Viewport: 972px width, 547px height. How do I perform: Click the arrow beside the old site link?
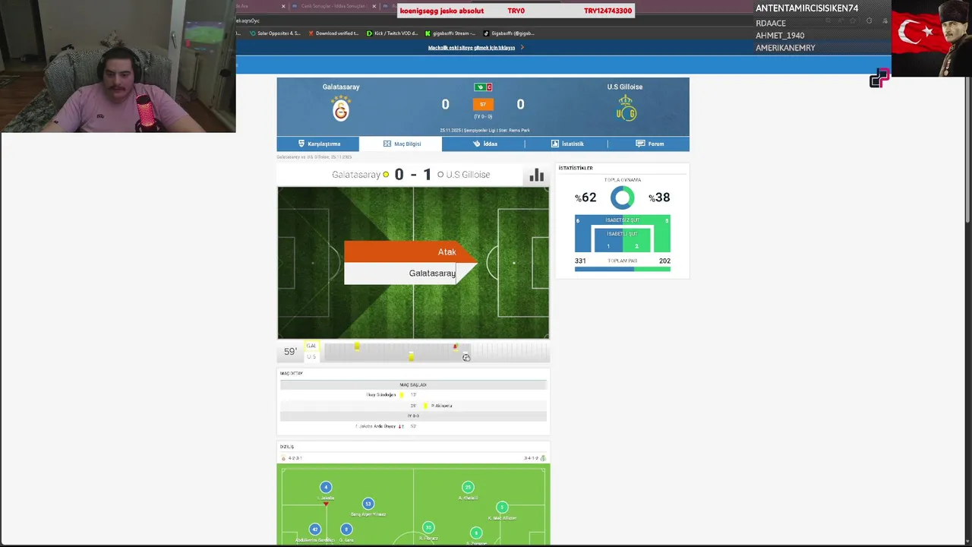click(522, 48)
